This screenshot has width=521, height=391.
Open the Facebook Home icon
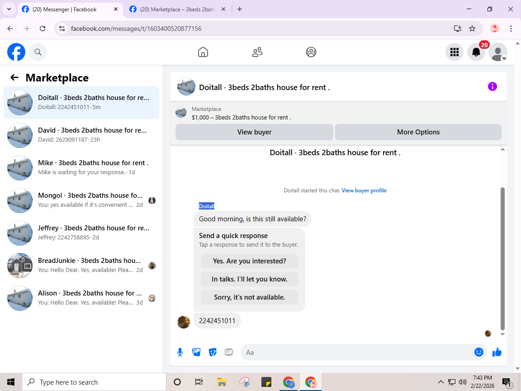point(203,52)
